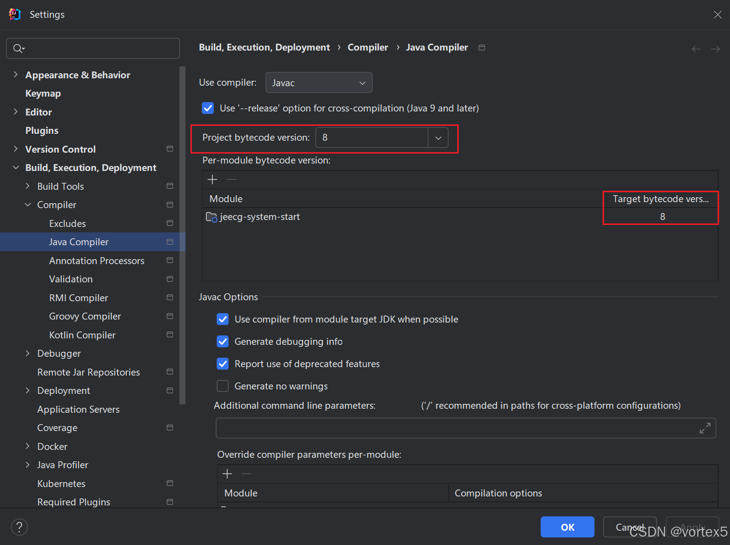Viewport: 730px width, 545px height.
Task: Expand the Build Tools tree node
Action: [27, 186]
